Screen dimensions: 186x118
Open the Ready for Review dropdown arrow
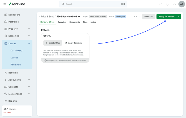pos(179,17)
